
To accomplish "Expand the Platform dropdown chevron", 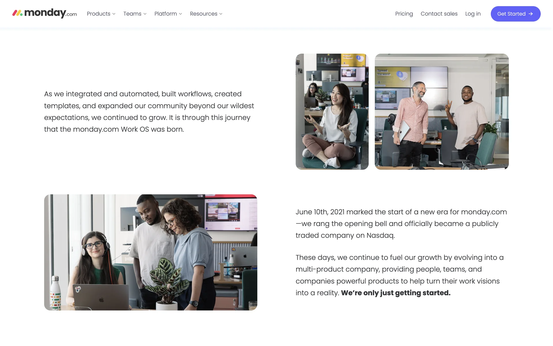I will pyautogui.click(x=180, y=14).
